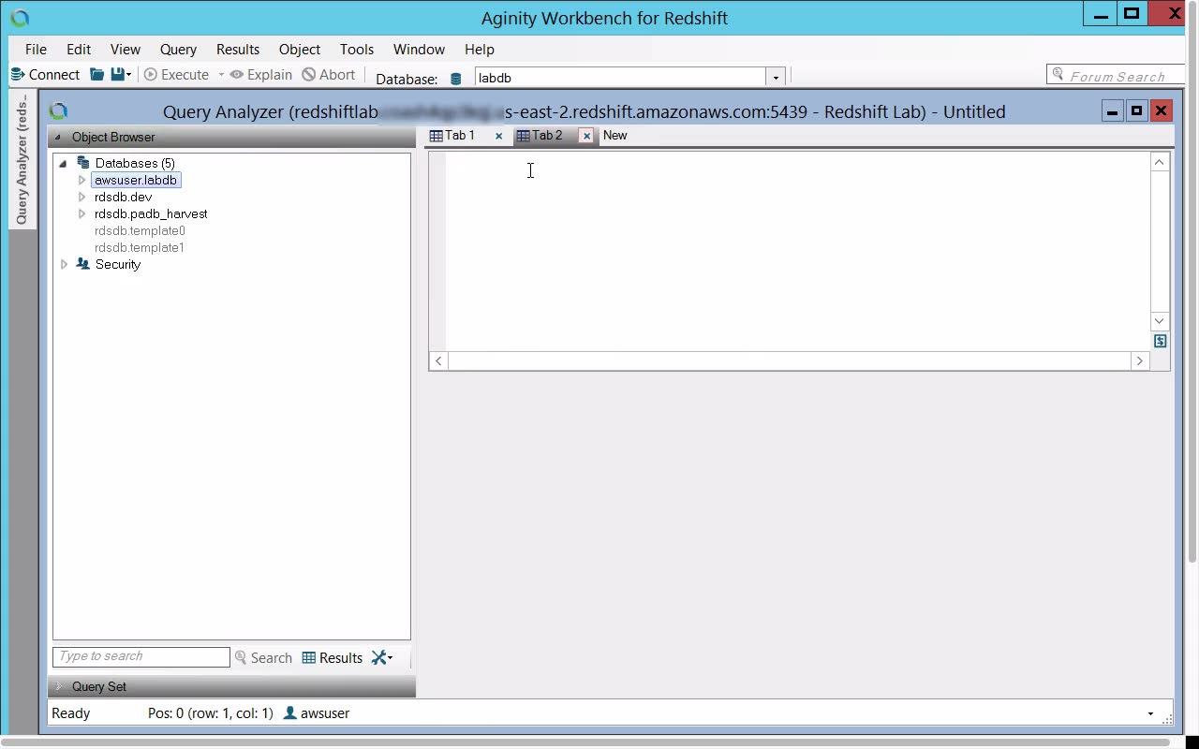Screen dimensions: 1199x749
Task: Click the open file folder icon
Action: 96,75
